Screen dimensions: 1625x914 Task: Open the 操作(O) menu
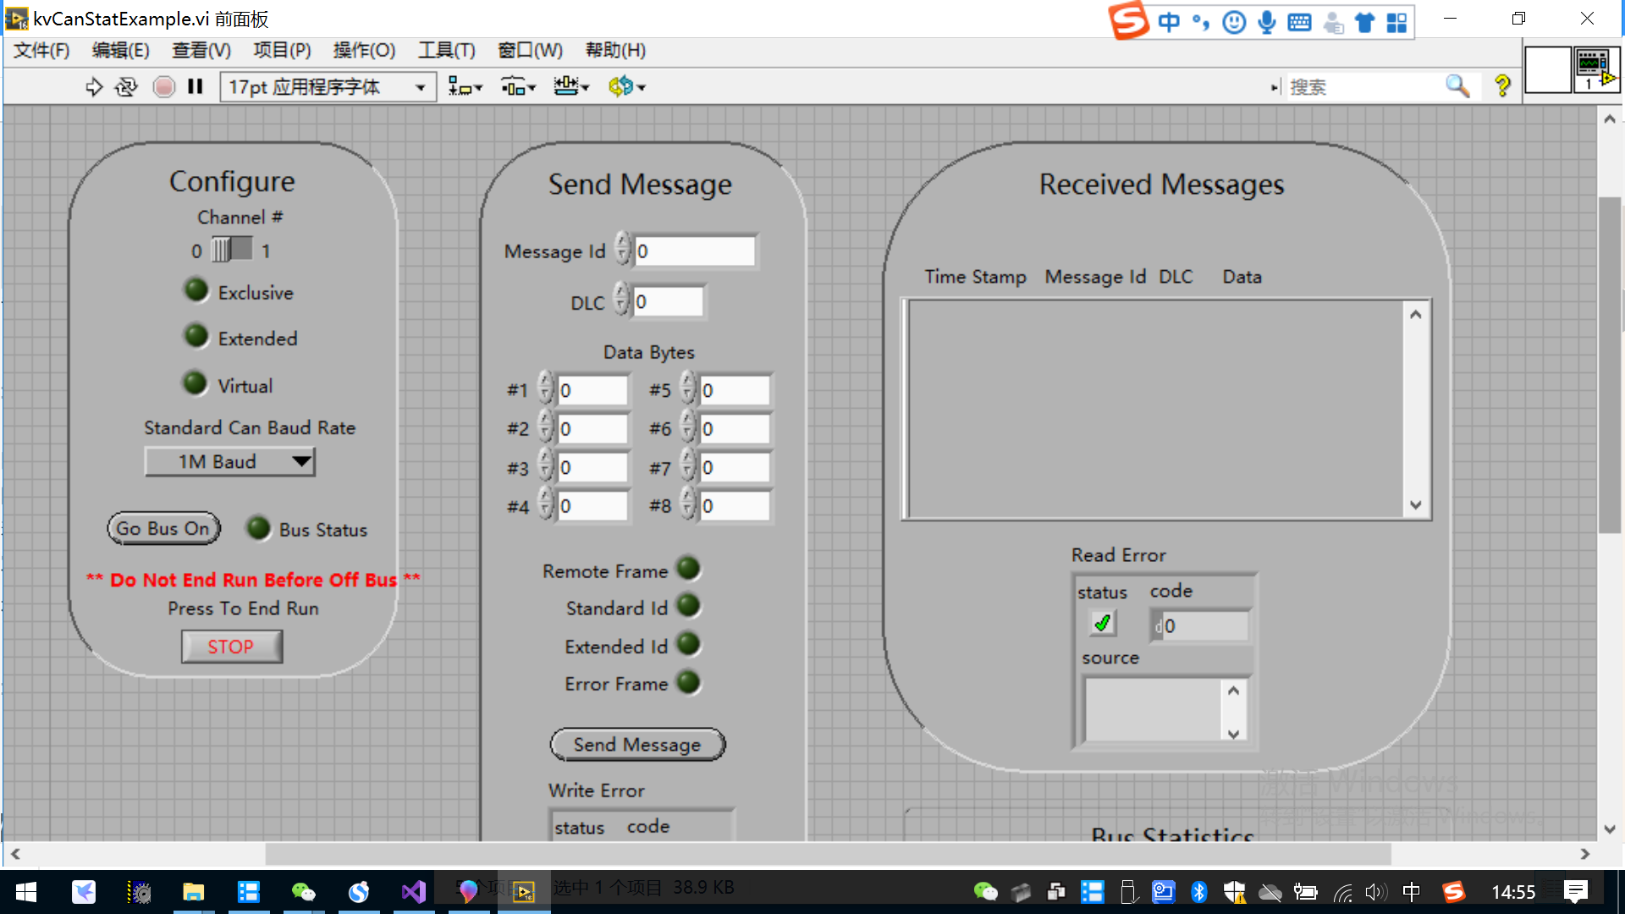click(364, 50)
